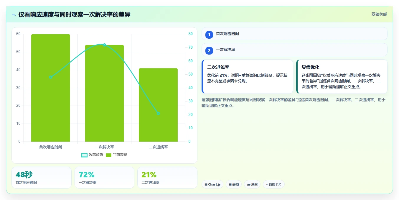Select the 表格 tag chip
This screenshot has height=200, width=399.
(x=234, y=184)
